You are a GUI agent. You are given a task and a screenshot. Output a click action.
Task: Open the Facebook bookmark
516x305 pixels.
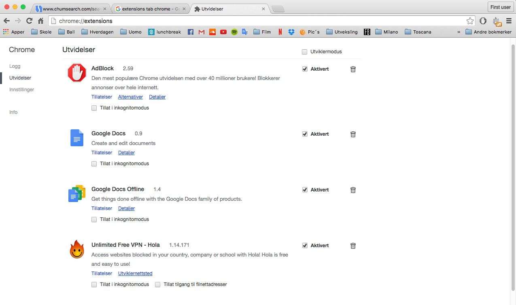coord(191,32)
